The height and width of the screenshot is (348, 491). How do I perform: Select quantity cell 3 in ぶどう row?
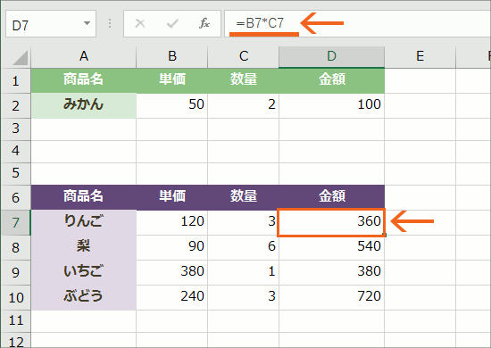(x=244, y=298)
